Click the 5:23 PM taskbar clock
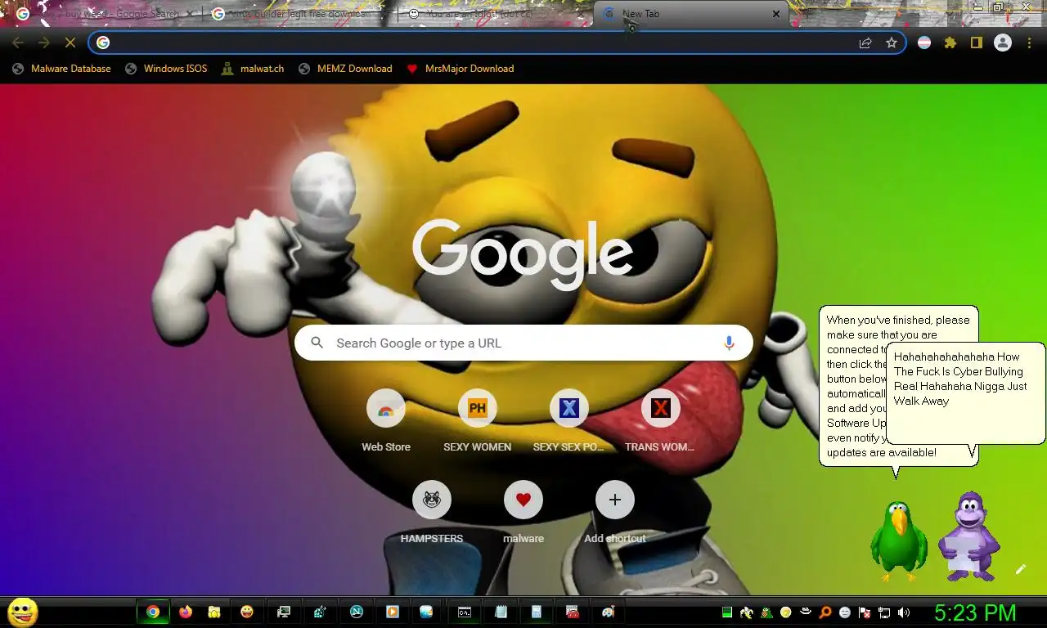Screen dimensions: 1047x628 (x=975, y=612)
